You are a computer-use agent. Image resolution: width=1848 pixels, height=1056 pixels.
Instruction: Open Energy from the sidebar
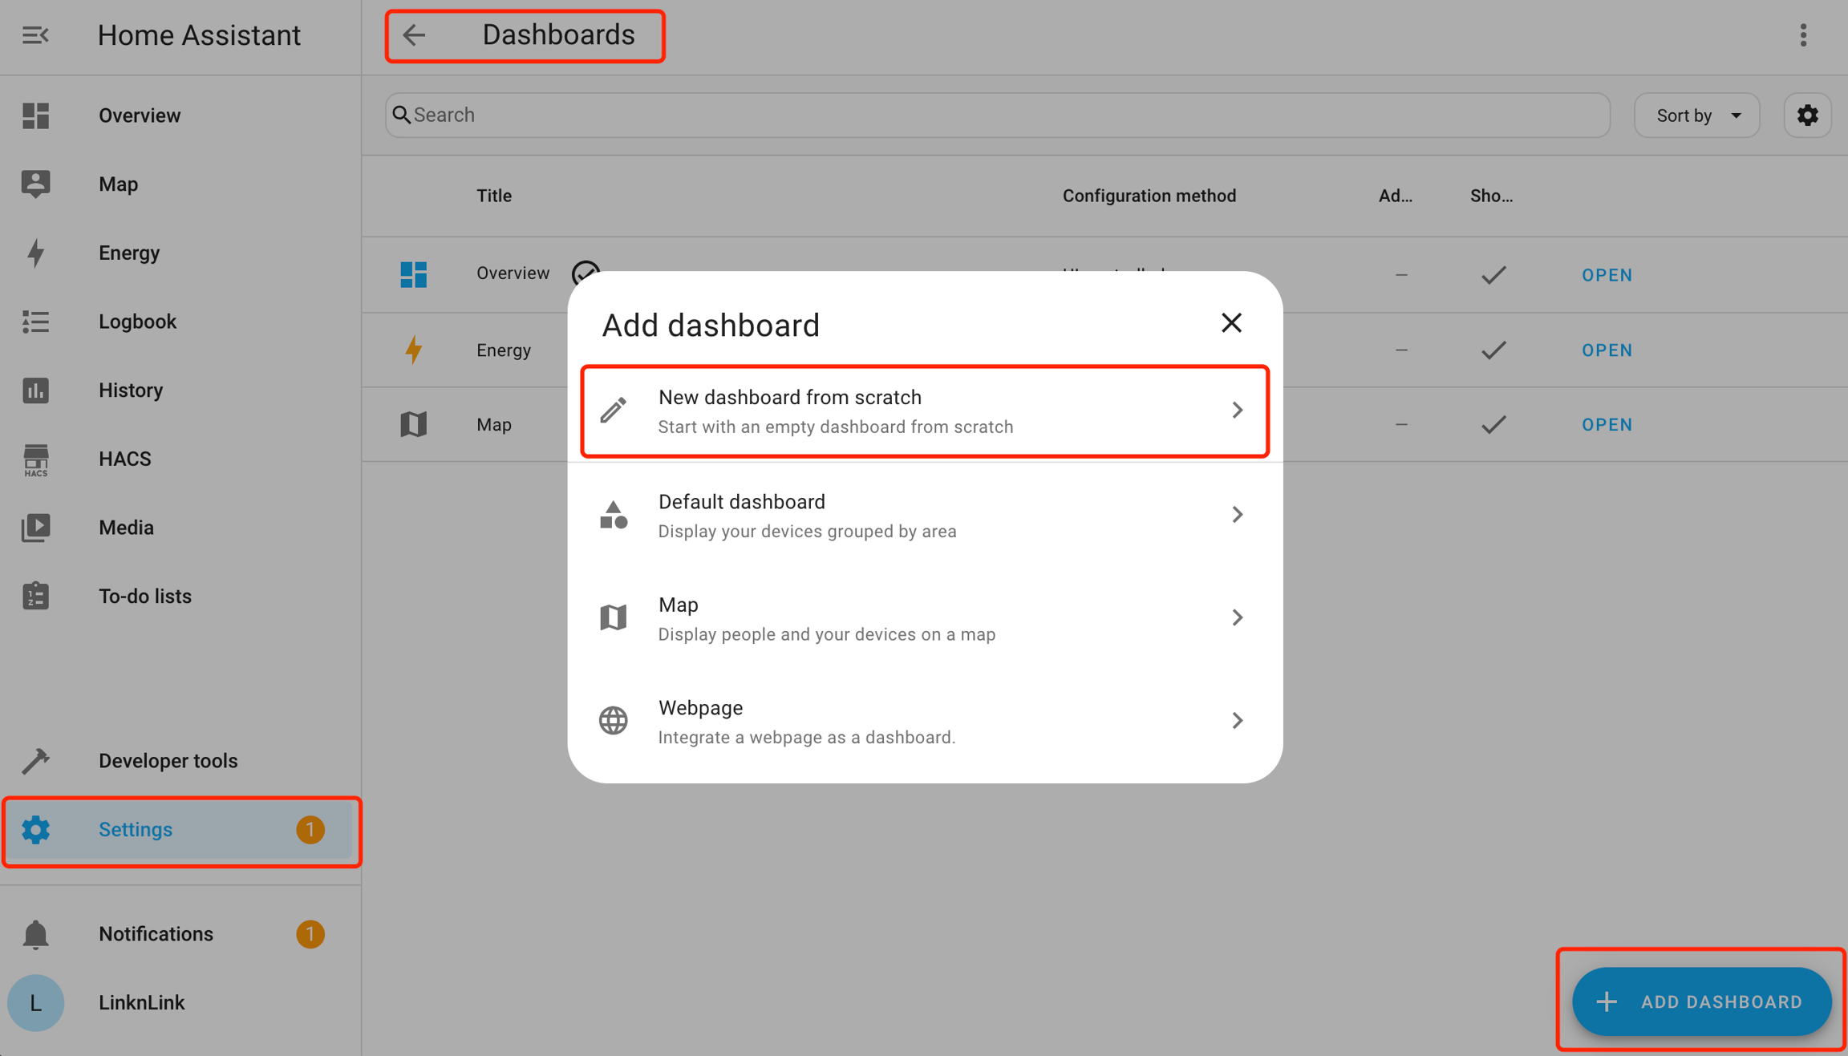click(128, 253)
